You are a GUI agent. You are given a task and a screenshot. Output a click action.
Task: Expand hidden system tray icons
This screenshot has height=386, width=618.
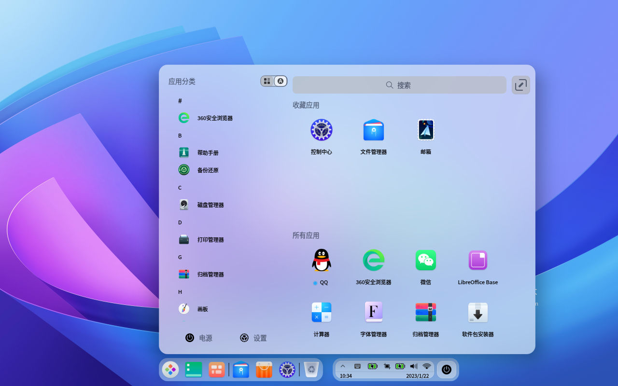pyautogui.click(x=343, y=366)
